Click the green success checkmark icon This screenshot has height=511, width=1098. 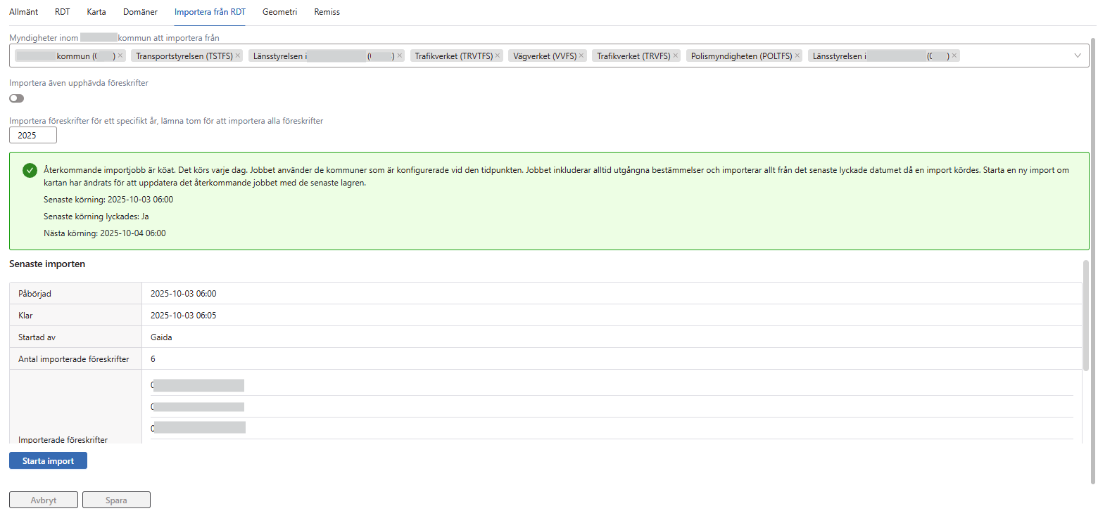click(x=30, y=171)
